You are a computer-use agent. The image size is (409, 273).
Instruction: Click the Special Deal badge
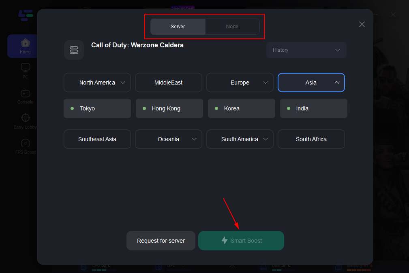183,8
